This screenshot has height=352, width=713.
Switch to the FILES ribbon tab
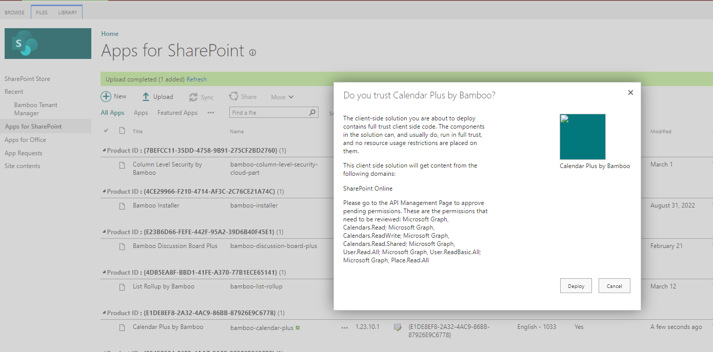pyautogui.click(x=42, y=12)
